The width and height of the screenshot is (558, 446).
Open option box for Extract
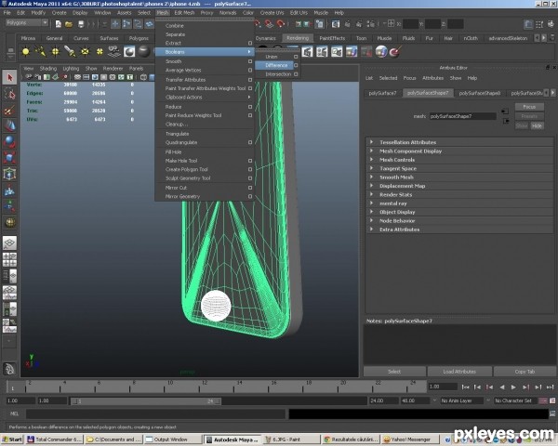pos(250,43)
